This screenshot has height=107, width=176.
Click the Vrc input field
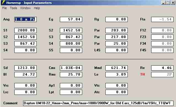click(25, 85)
